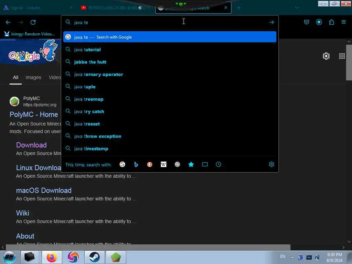
Task: Switch to the RETROCLASICOS YouTube tab
Action: tap(115, 8)
